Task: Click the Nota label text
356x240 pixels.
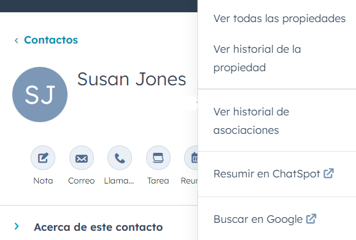Action: [x=43, y=180]
